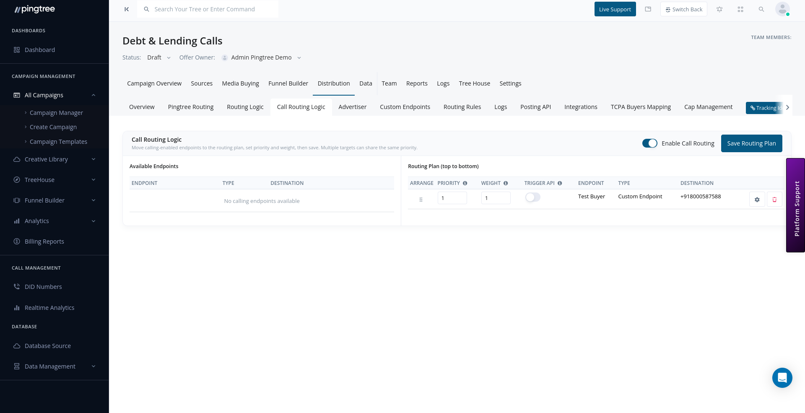Screen dimensions: 805x413
Task: Click the Save Routing Plan button
Action: pos(751,143)
